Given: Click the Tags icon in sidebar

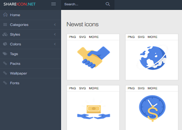Looking at the screenshot, I should pyautogui.click(x=5, y=54).
